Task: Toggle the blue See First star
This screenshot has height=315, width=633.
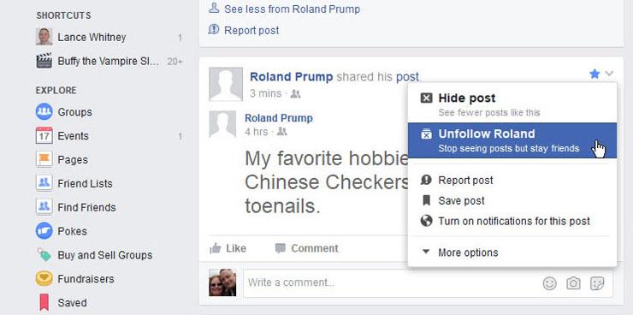Action: coord(595,74)
